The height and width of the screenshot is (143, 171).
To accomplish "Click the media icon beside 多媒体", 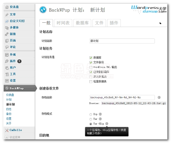I will pos(7,28).
